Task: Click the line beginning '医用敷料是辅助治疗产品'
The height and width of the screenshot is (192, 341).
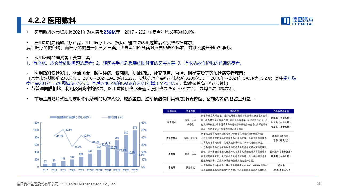Action: pos(115,43)
